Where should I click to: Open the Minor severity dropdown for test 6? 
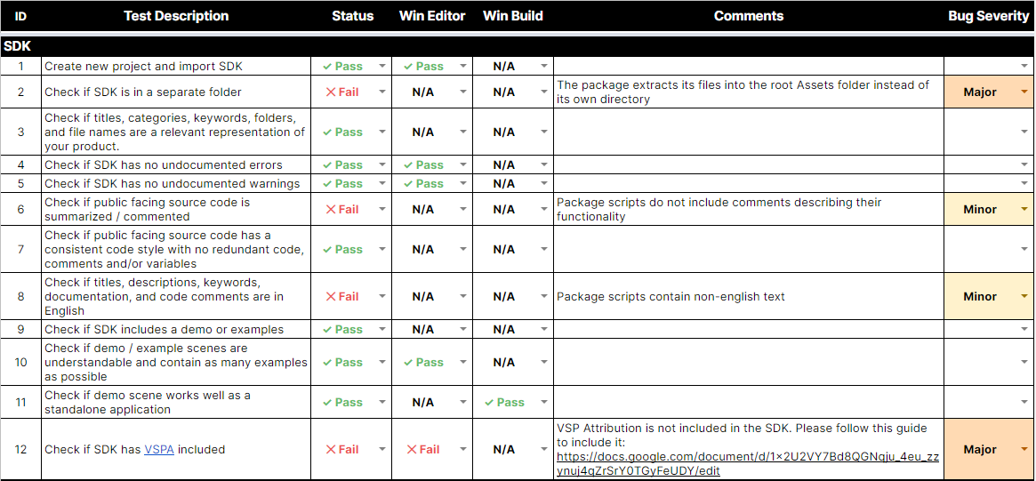coord(1024,210)
